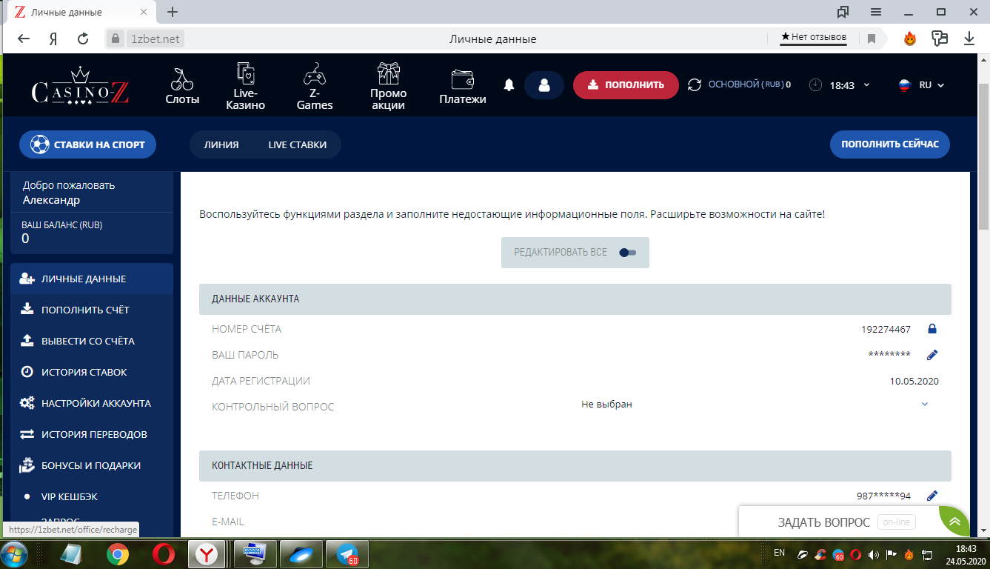990x569 pixels.
Task: Bookmark this page with the flag icon
Action: pos(872,39)
